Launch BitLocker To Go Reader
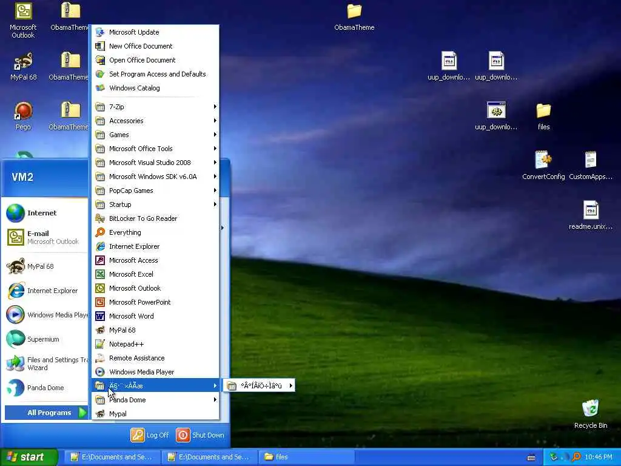Screen dimensions: 621x466 155,218
